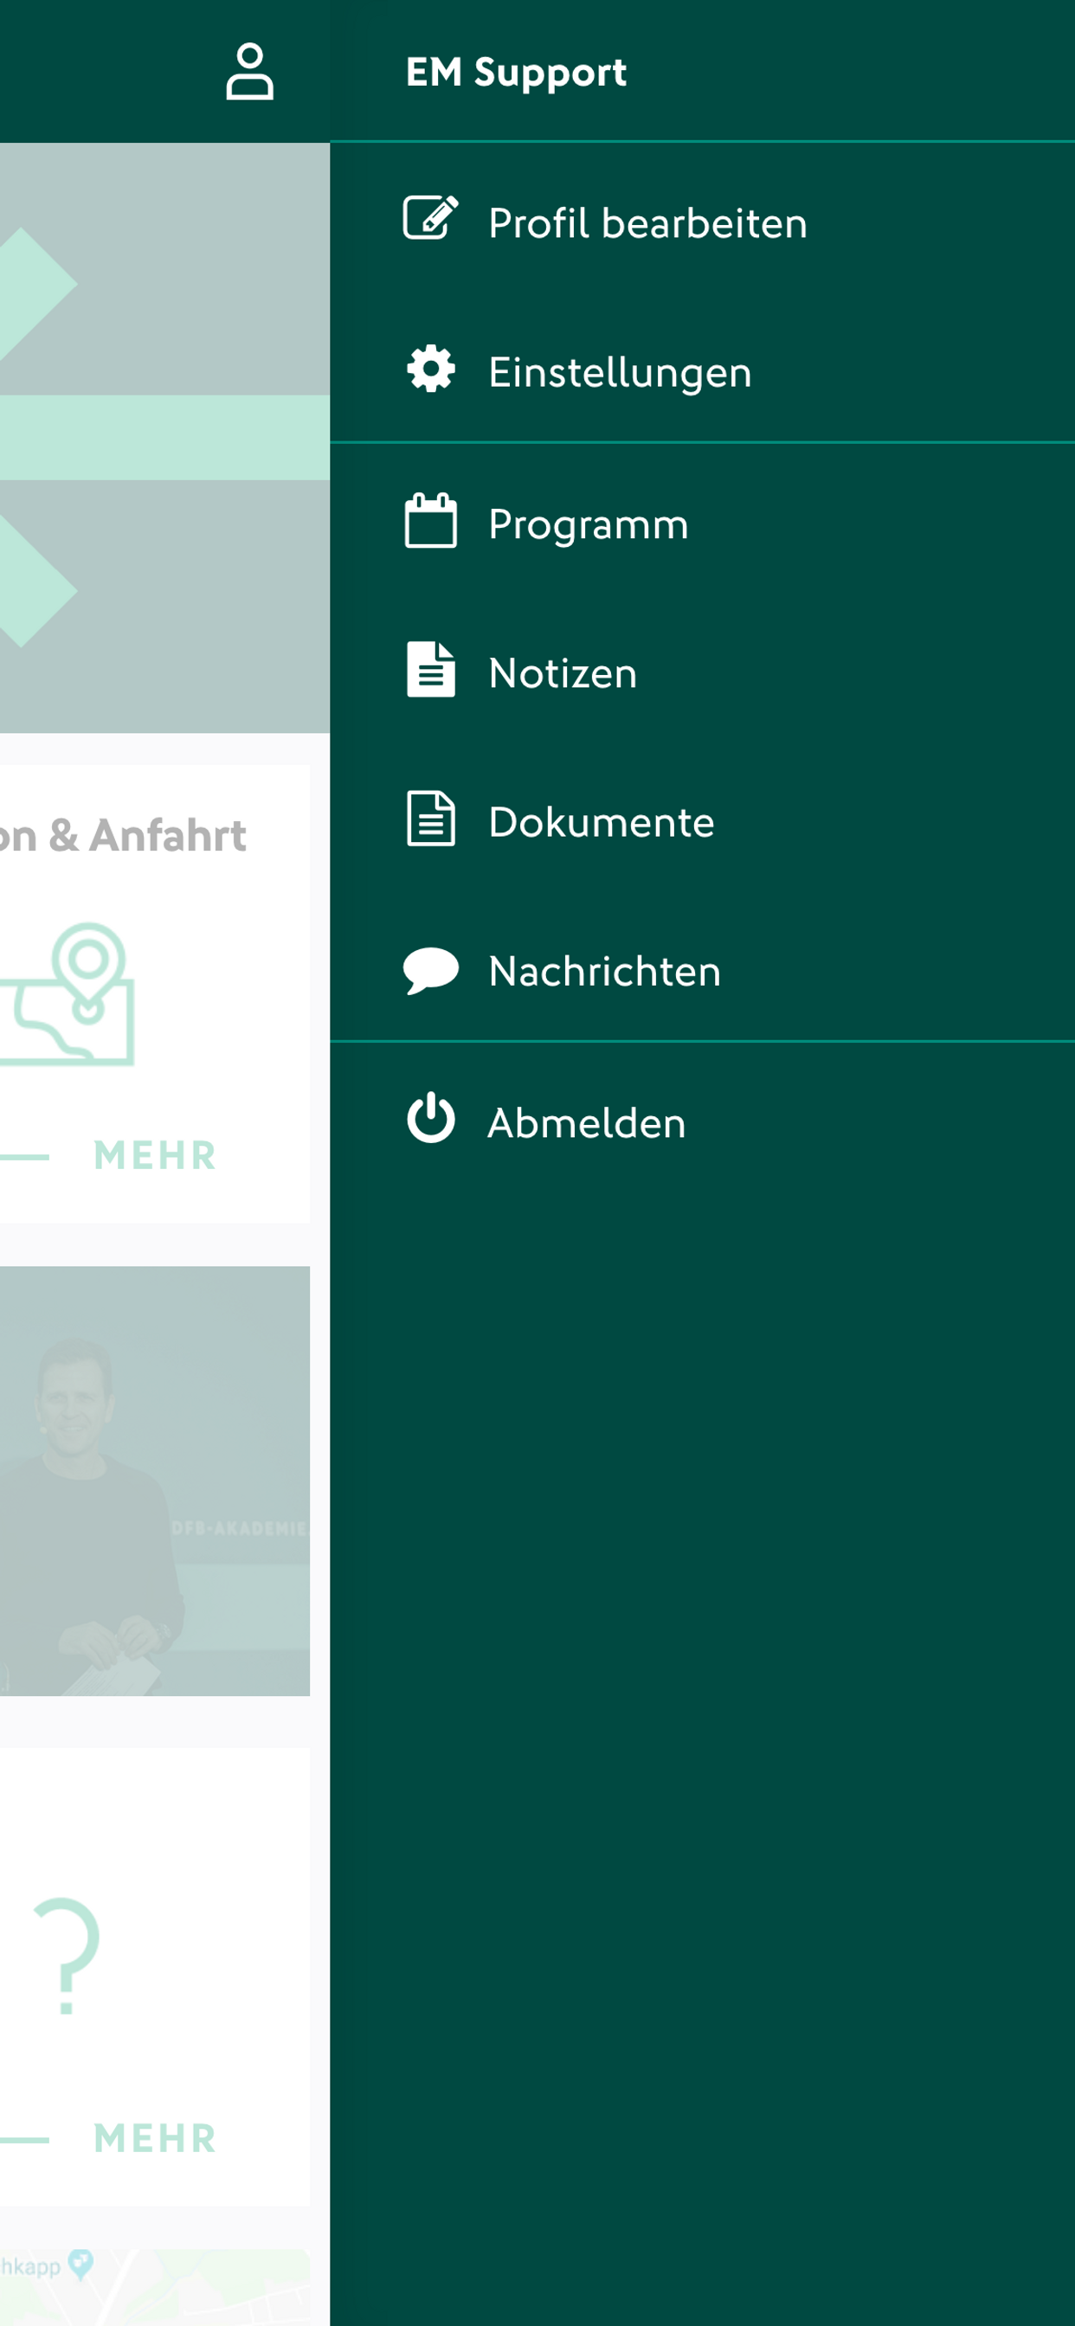Screen dimensions: 1075x2326
Task: Log out via the Abmelden label
Action: pyautogui.click(x=587, y=1123)
